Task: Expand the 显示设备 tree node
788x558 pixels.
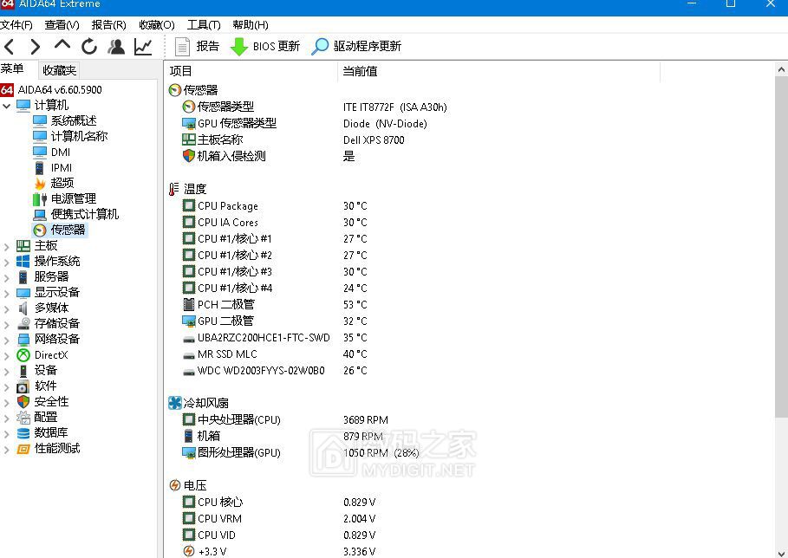Action: pyautogui.click(x=7, y=294)
